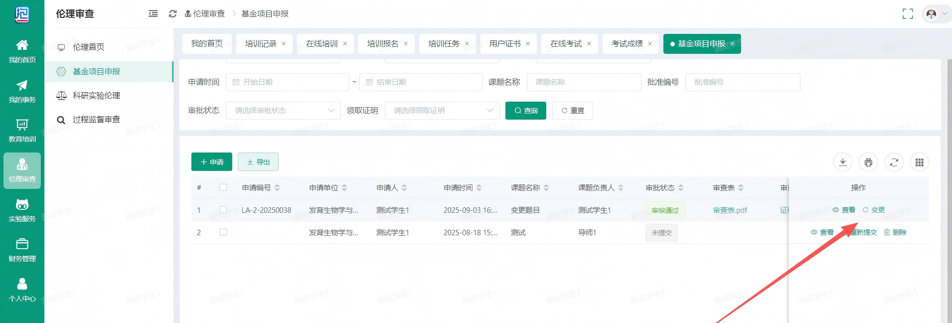The width and height of the screenshot is (952, 323).
Task: Open user avatar dropdown menu
Action: click(936, 14)
